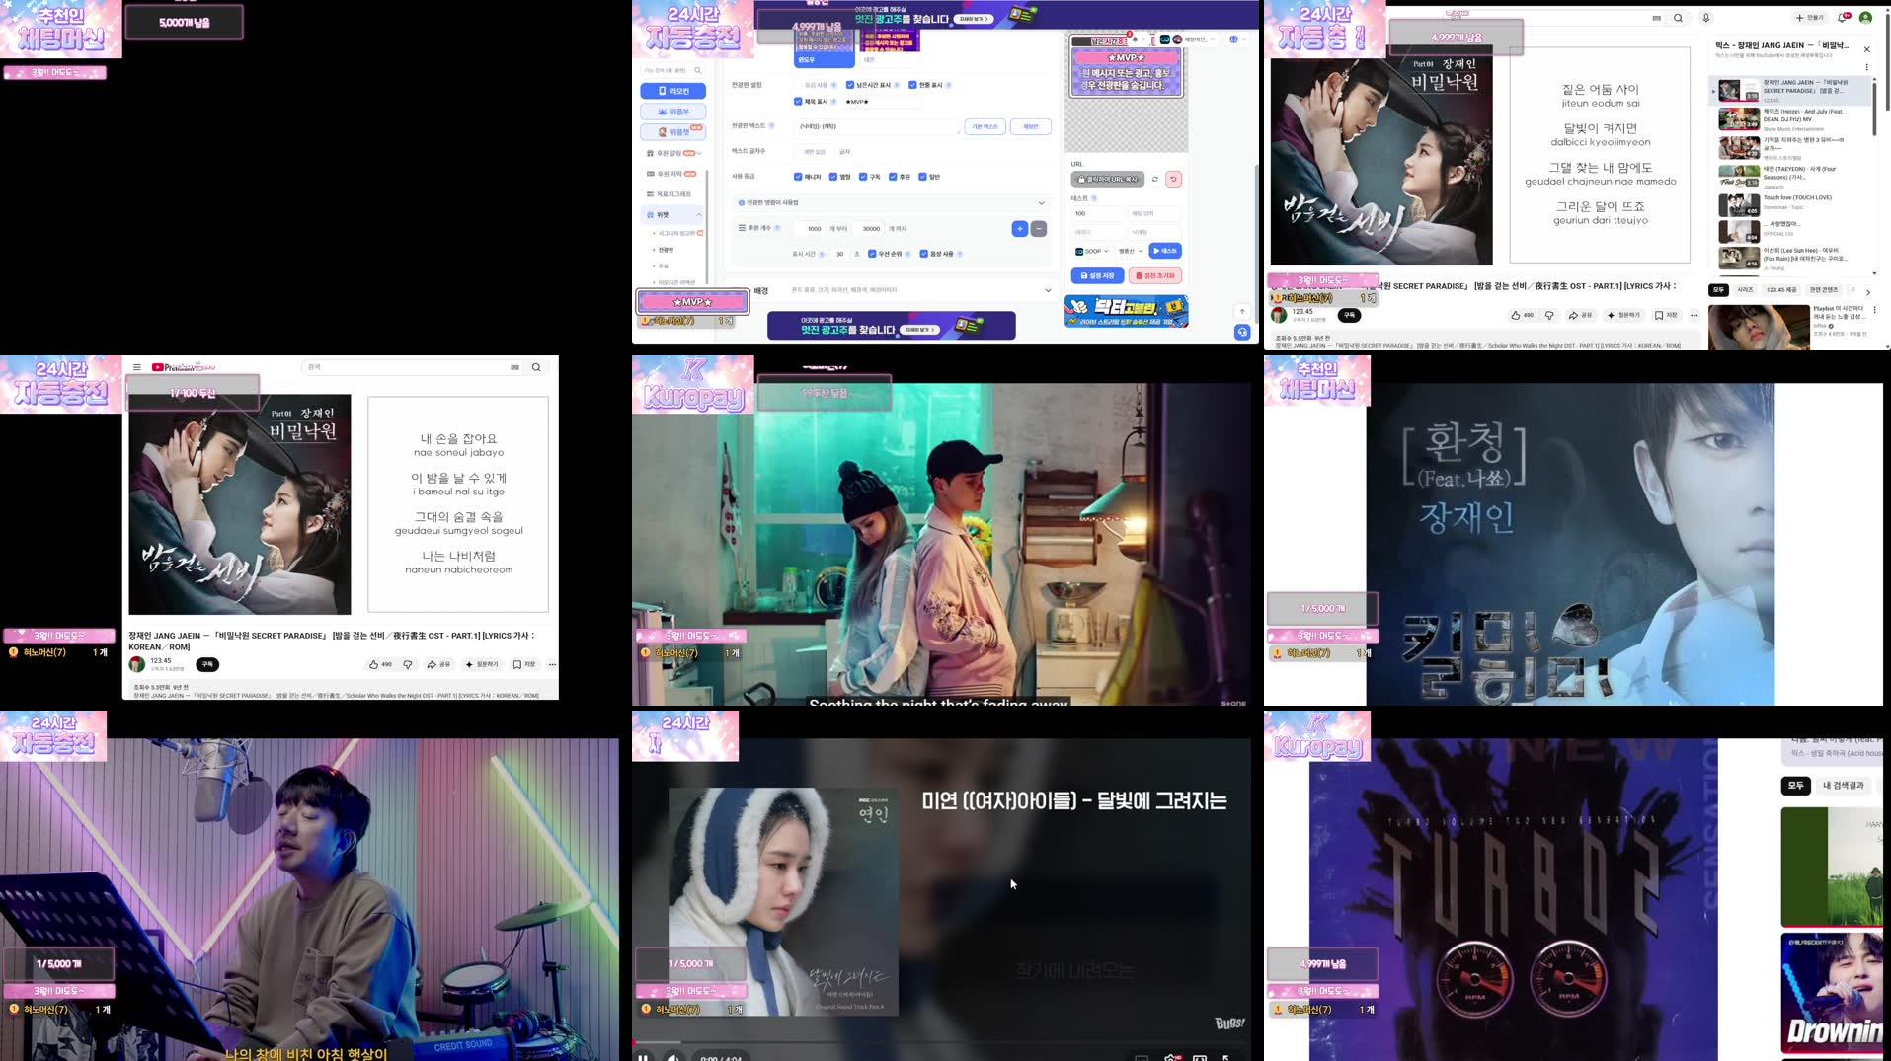This screenshot has width=1891, height=1061.
Task: Select the 시리즈 filter chip
Action: (1745, 290)
